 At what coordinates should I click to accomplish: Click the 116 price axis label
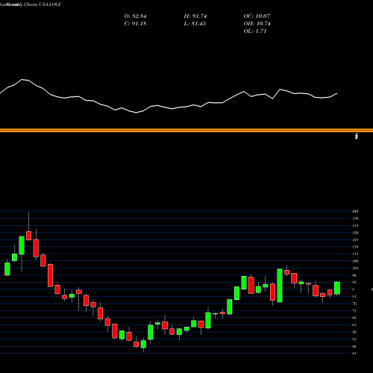coord(355,247)
